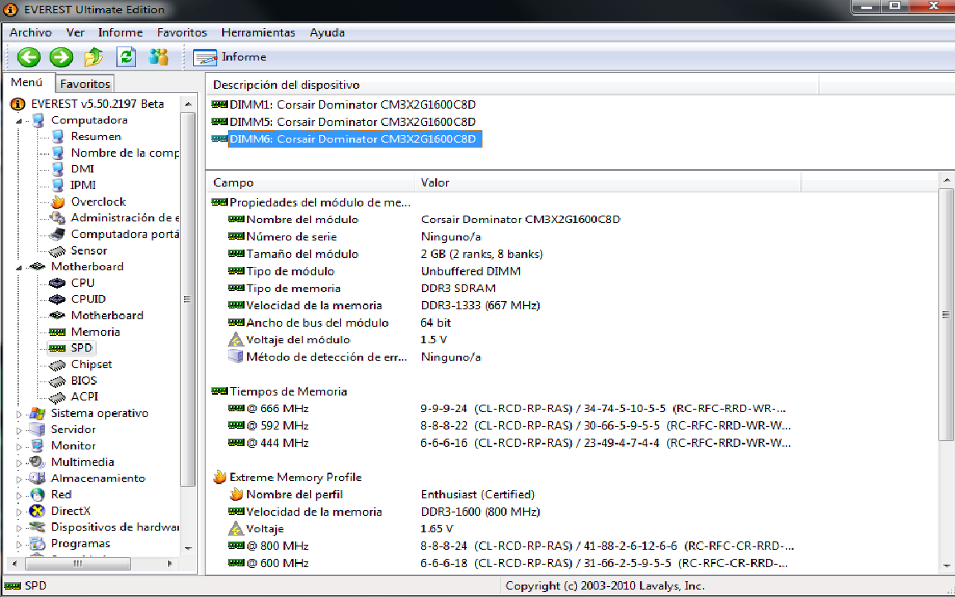Expand the Almacenamiento tree node
This screenshot has height=597, width=955.
(19, 478)
